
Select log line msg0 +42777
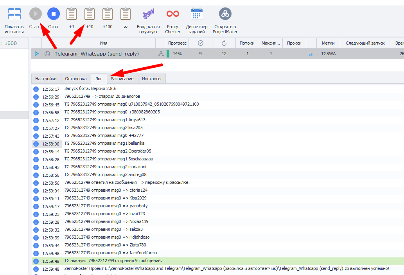click(x=104, y=136)
